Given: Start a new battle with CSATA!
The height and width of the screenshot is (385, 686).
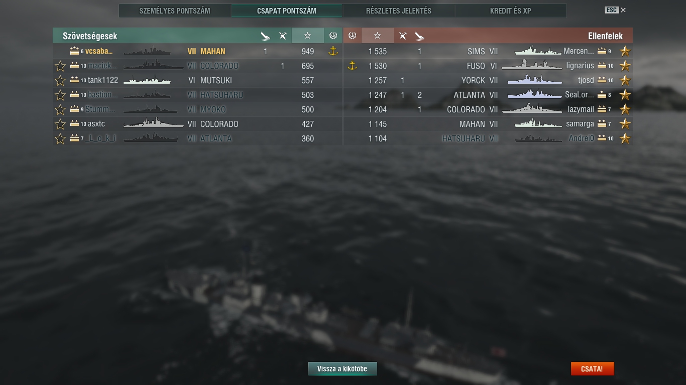Looking at the screenshot, I should [592, 369].
